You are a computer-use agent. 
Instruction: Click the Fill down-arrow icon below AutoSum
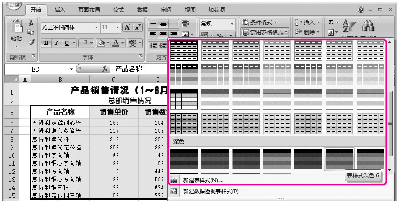coord(331,33)
